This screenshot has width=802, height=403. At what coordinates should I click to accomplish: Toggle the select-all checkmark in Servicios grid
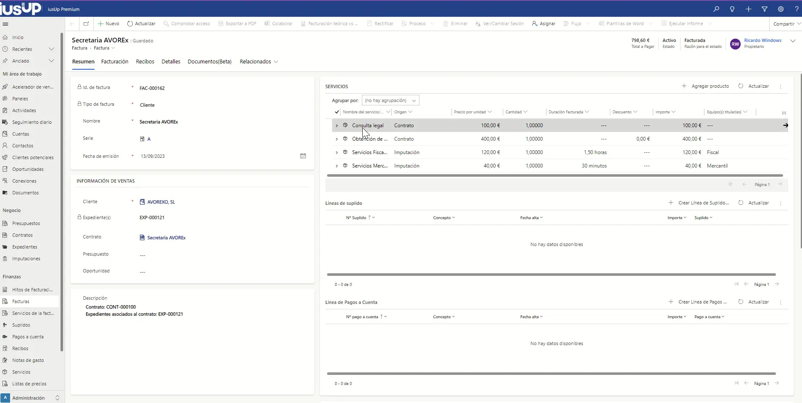tap(337, 112)
